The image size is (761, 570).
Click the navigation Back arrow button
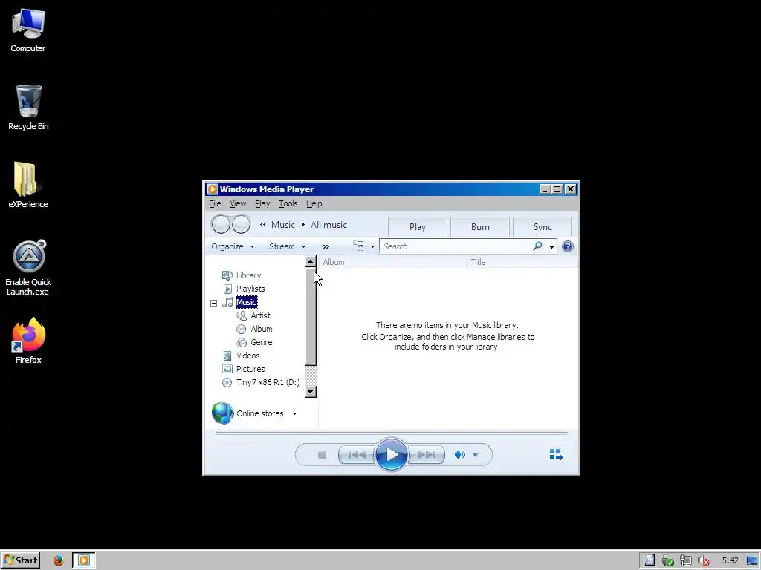(x=220, y=224)
